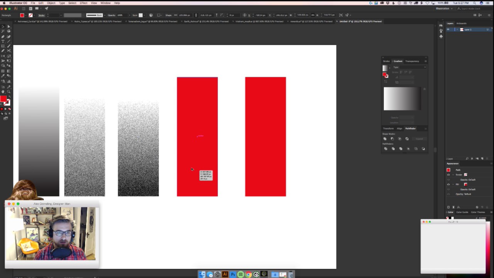This screenshot has width=494, height=278.
Task: Click the Spotify icon in the Dock
Action: tap(240, 275)
